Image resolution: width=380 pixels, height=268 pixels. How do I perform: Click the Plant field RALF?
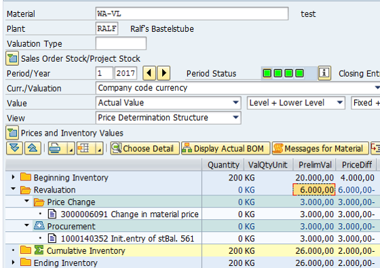[107, 28]
